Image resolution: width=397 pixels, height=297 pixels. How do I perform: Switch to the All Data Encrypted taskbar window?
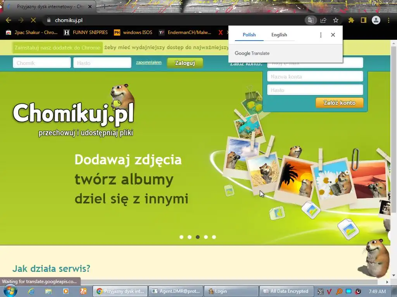287,291
